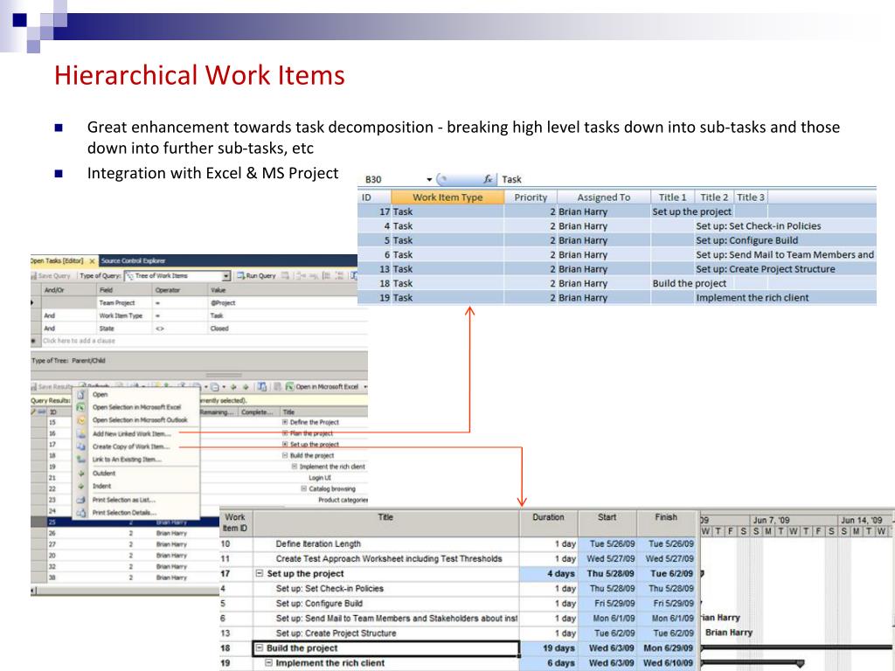Collapse Set up the project in MS Project
Image resolution: width=895 pixels, height=671 pixels.
click(259, 573)
